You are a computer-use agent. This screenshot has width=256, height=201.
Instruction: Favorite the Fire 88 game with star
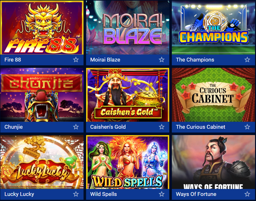(76, 60)
